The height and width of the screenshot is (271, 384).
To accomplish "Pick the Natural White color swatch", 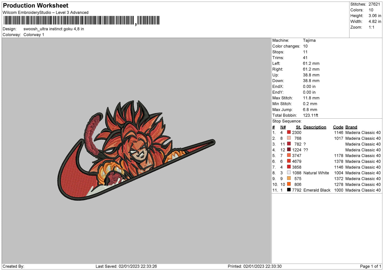I will coord(289,173).
